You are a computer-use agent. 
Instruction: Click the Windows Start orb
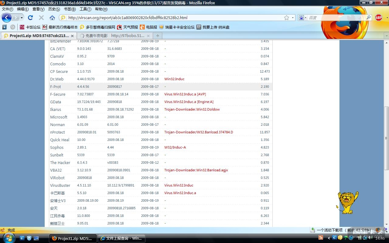click(8, 238)
